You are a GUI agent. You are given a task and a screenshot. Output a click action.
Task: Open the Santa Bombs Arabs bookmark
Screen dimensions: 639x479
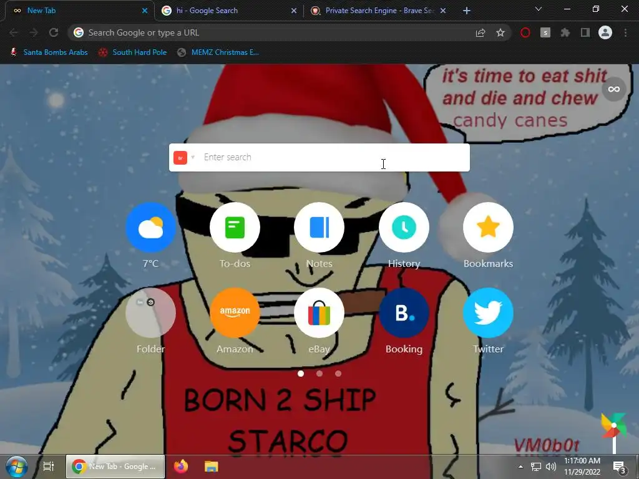click(49, 52)
